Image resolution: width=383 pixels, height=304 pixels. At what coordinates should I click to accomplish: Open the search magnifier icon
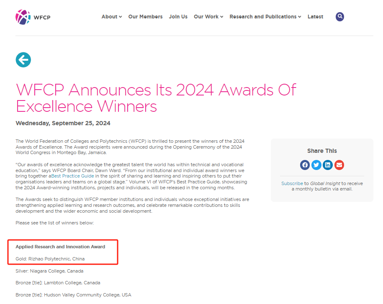340,17
